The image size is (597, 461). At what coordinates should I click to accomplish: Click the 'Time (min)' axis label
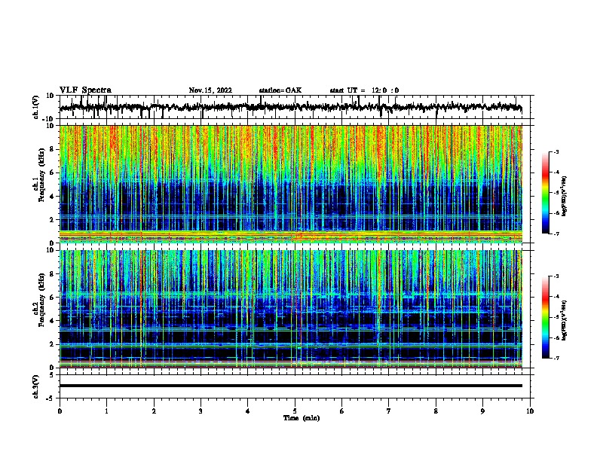[x=302, y=418]
